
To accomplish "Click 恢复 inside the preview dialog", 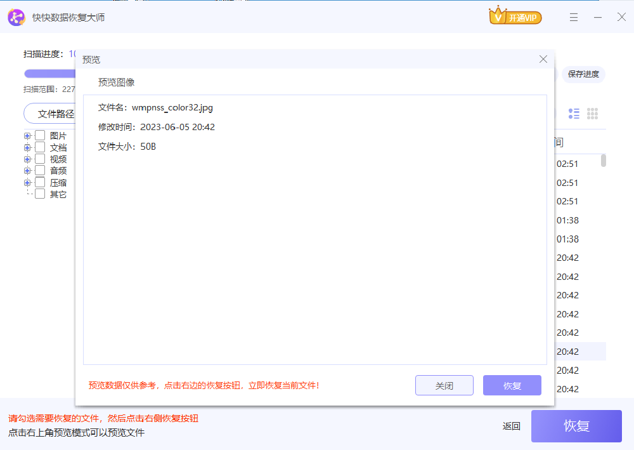I will pos(512,385).
